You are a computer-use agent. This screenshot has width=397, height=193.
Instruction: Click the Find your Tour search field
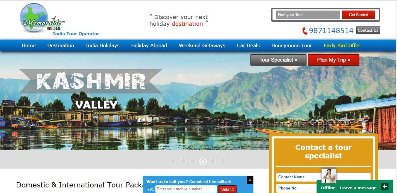(308, 15)
